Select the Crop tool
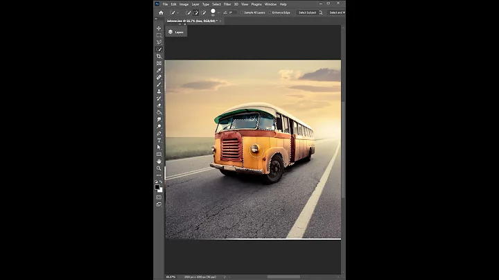Screen dimensions: 499x280 [x=159, y=56]
